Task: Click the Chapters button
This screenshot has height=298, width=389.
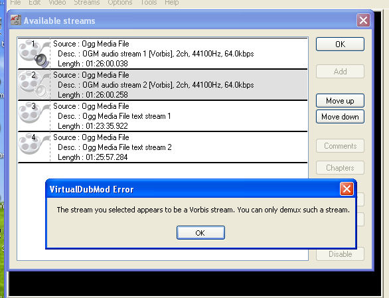Action: [x=340, y=168]
